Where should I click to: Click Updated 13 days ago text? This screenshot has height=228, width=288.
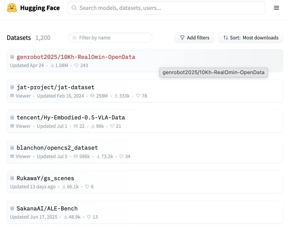tap(33, 187)
